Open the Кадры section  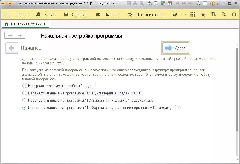pyautogui.click(x=50, y=15)
